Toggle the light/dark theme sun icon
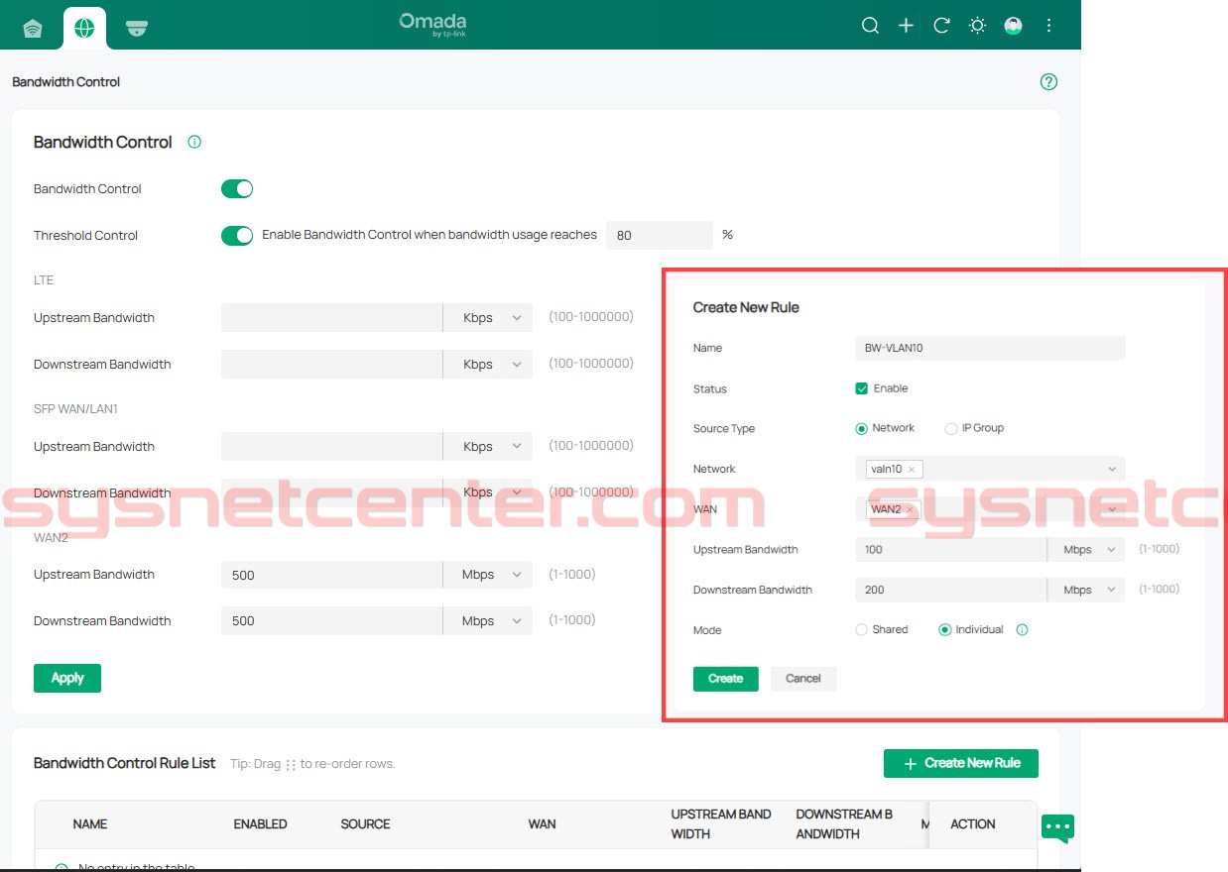The height and width of the screenshot is (872, 1228). 977,26
